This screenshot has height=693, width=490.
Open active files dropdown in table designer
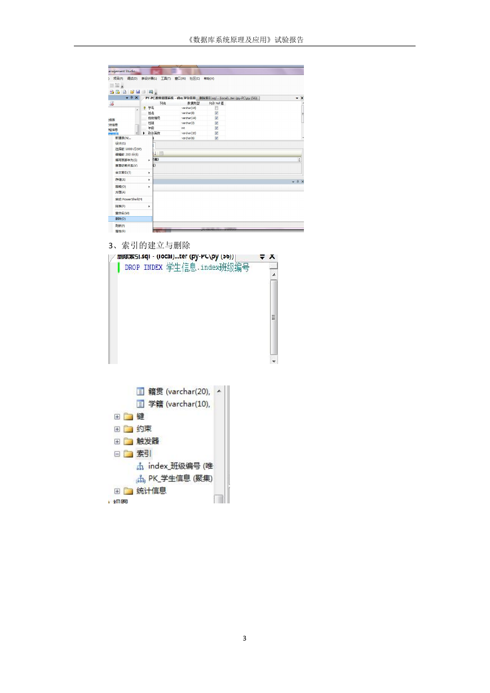click(297, 98)
